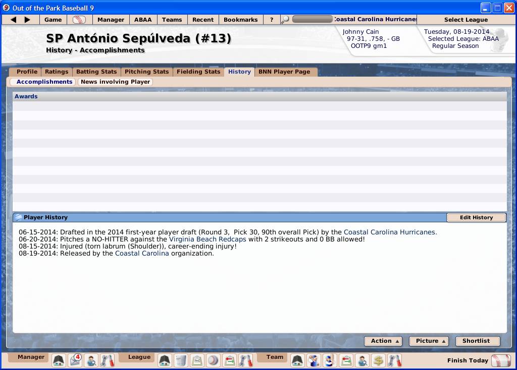Image resolution: width=517 pixels, height=370 pixels.
Task: Open the BNN Player Page tab
Action: pyautogui.click(x=285, y=72)
